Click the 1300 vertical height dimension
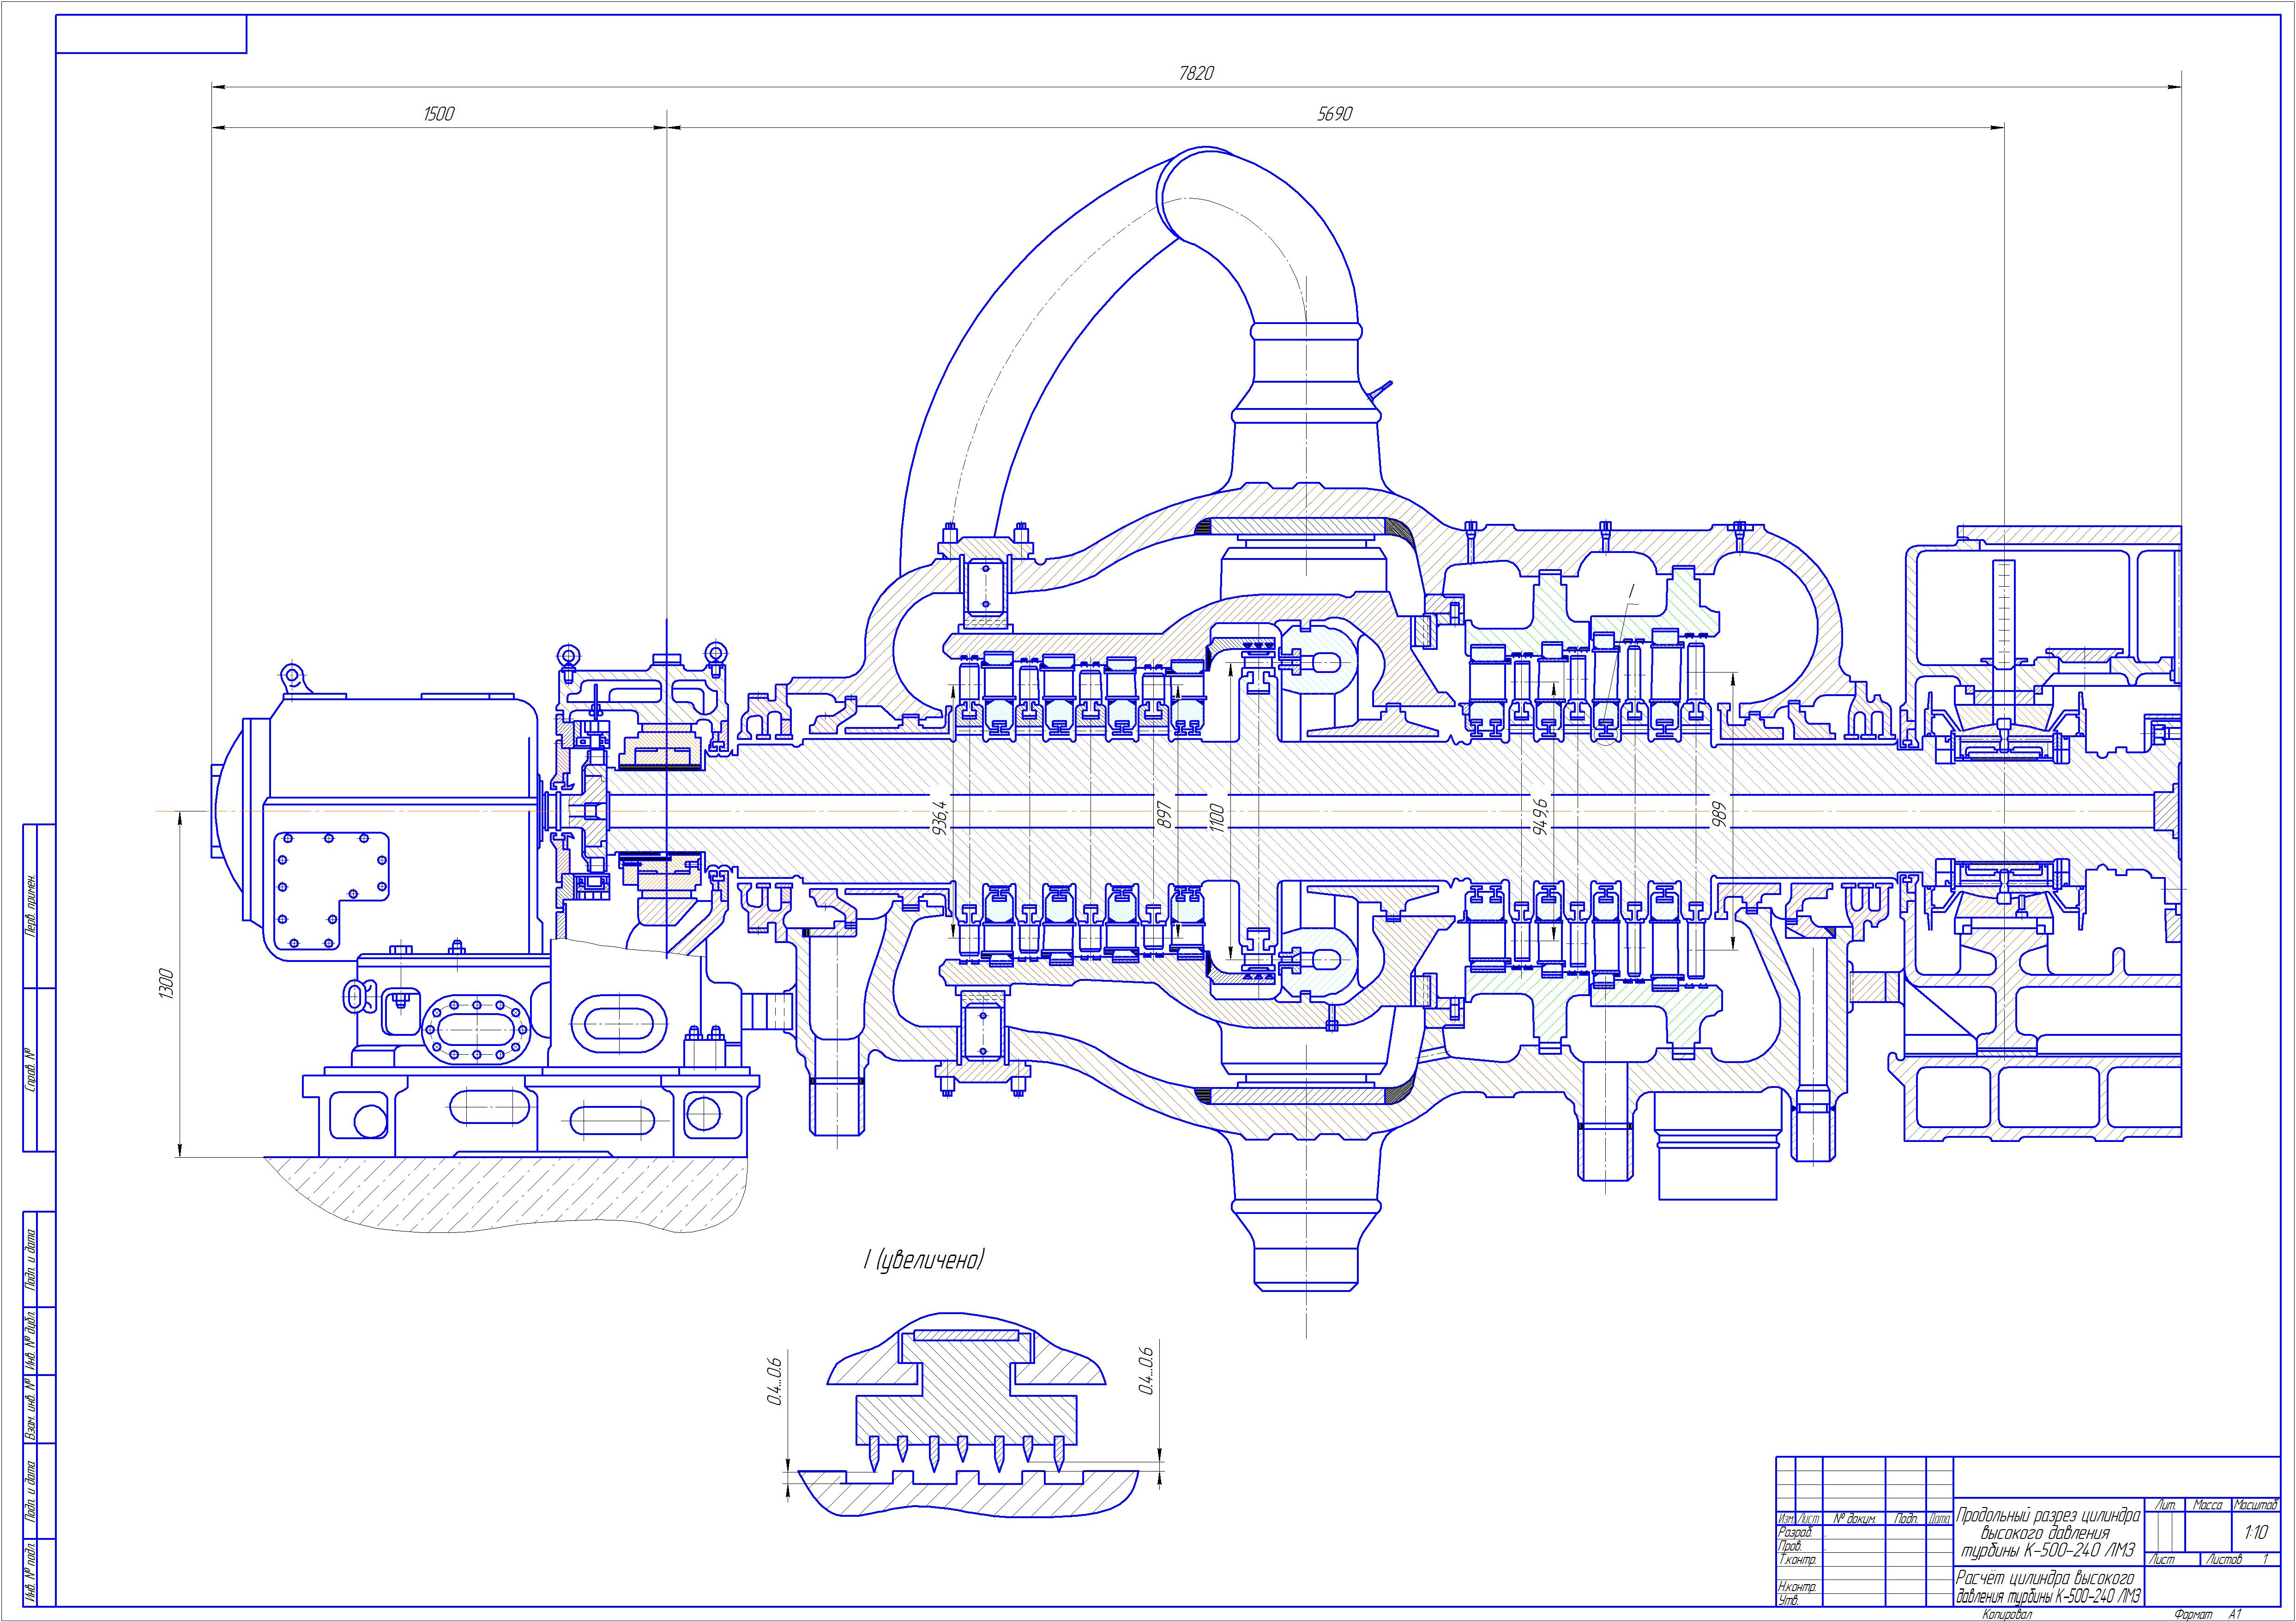2296x1622 pixels. 167,984
